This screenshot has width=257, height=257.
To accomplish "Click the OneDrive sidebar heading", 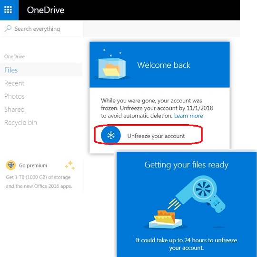I will [14, 56].
